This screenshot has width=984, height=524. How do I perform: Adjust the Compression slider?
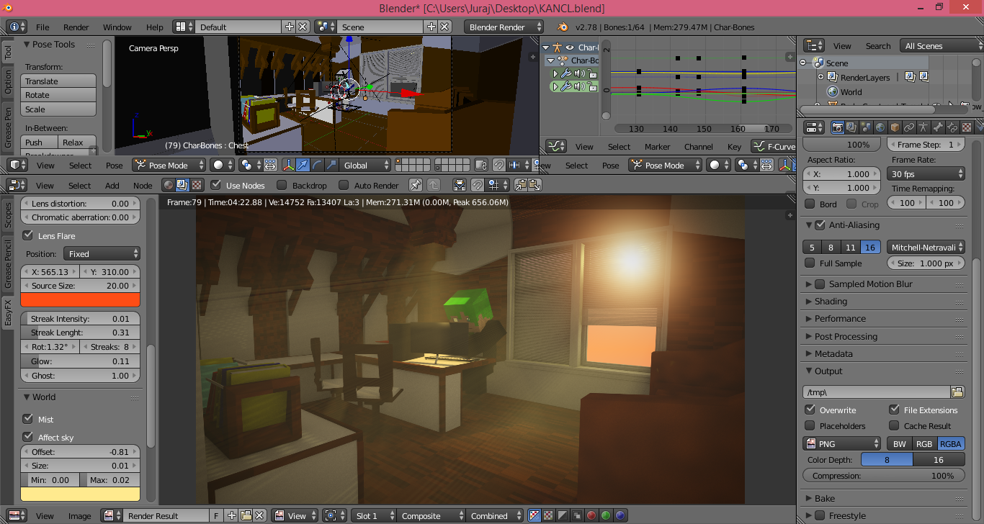pos(884,476)
